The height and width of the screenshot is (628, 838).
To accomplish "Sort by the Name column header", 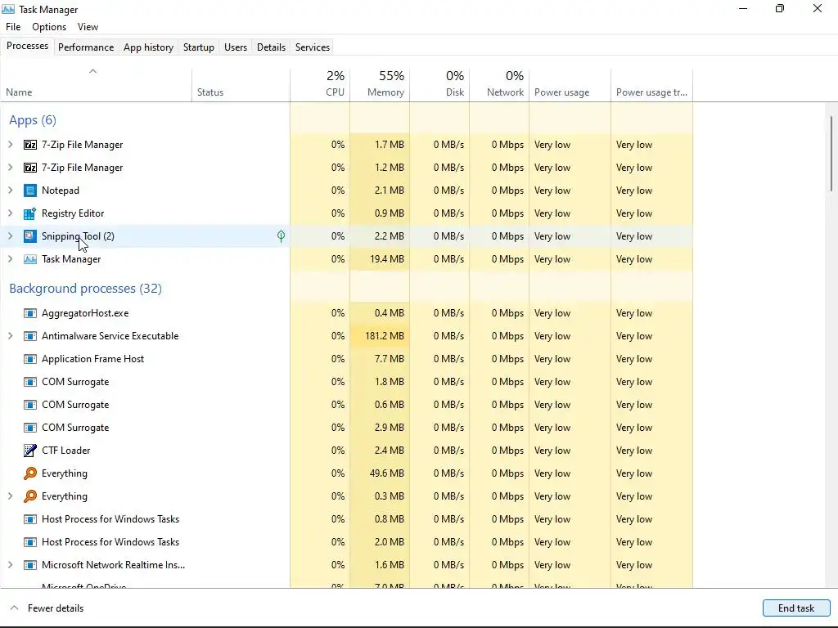I will tap(97, 85).
